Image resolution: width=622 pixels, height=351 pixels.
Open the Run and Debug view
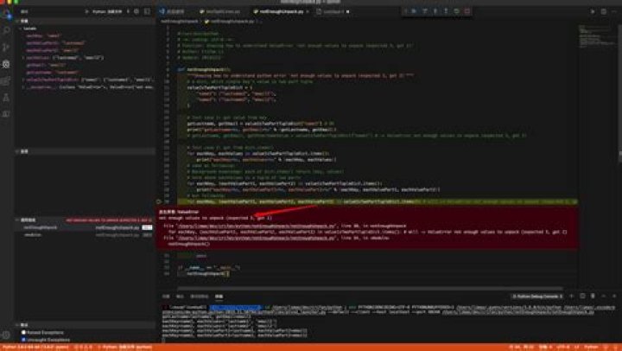(x=6, y=64)
